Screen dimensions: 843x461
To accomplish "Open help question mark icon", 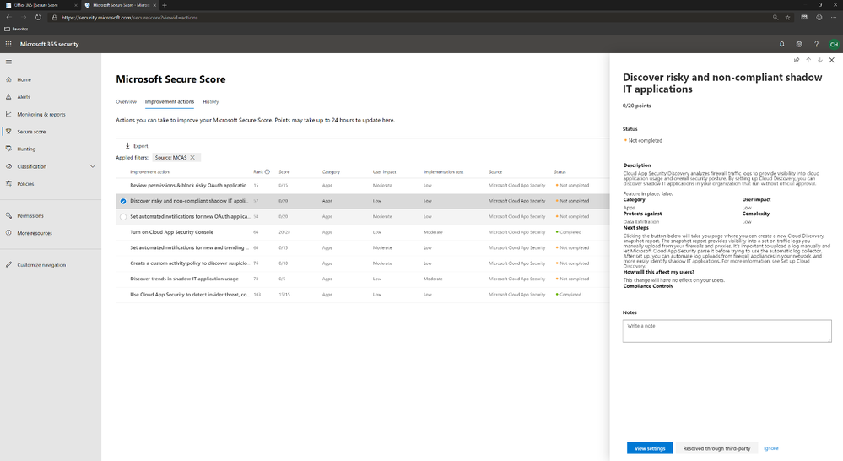I will pyautogui.click(x=816, y=44).
